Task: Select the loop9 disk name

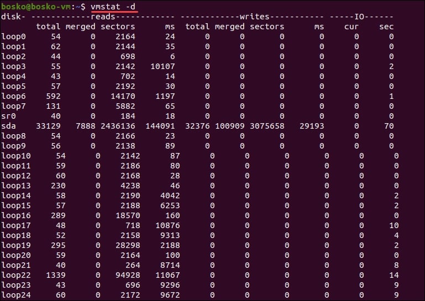Action: pos(14,146)
